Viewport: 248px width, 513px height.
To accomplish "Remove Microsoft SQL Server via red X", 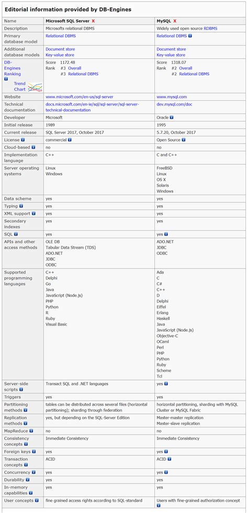I will coord(93,21).
